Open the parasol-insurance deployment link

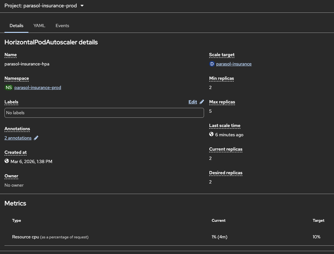234,64
